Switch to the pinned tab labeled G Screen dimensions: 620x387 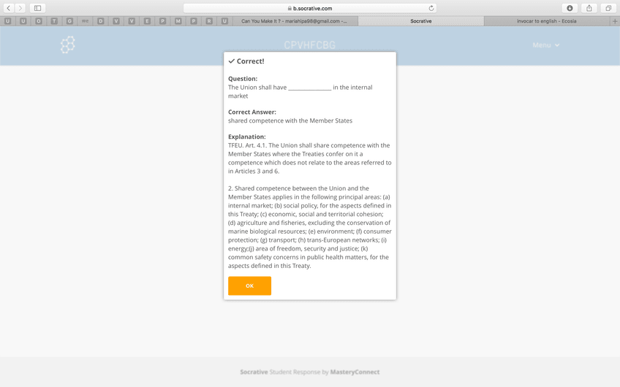pyautogui.click(x=69, y=21)
